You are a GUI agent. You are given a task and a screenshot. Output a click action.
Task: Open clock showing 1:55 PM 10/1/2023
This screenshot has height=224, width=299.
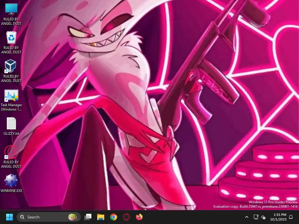tap(278, 217)
